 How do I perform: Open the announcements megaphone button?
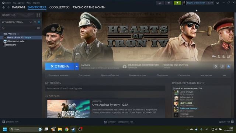(169, 3)
